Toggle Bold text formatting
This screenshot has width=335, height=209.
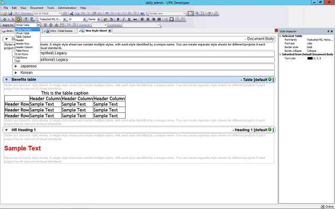(118, 19)
